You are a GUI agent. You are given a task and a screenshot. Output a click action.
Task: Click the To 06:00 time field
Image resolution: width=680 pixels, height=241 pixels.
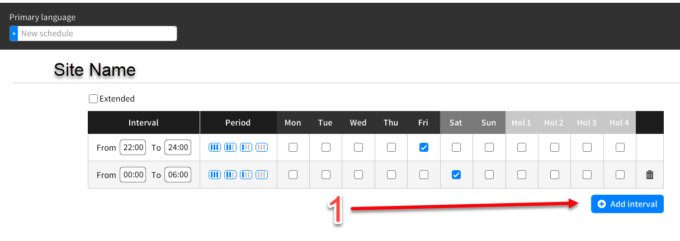(x=178, y=175)
